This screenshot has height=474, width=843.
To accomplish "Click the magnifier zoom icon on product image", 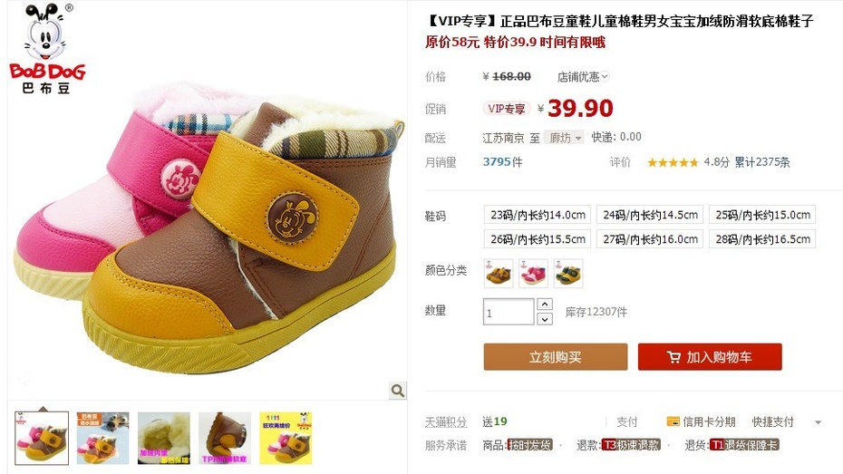I will (x=397, y=391).
